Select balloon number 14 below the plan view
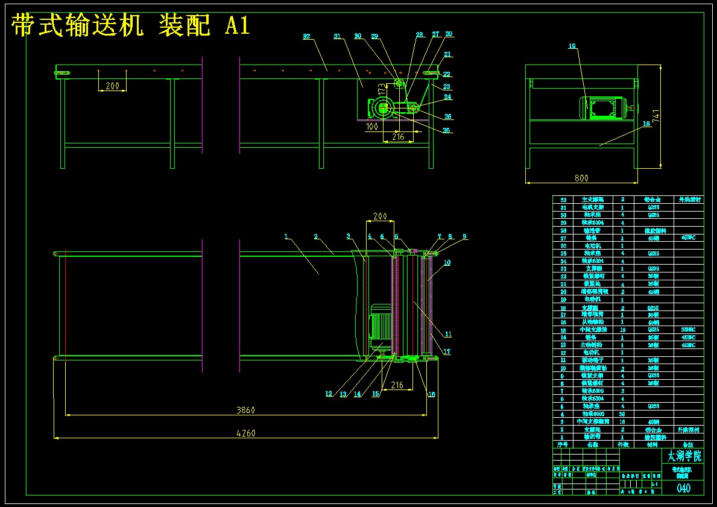The height and width of the screenshot is (507, 717). [357, 394]
